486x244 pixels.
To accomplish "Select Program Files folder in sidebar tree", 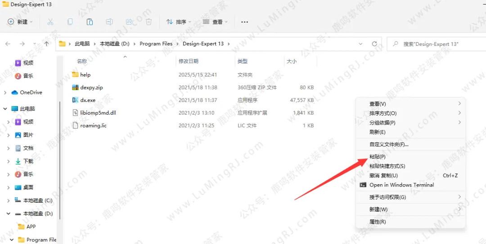I will 37,240.
